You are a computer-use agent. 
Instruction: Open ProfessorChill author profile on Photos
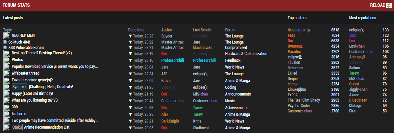coord(173,60)
